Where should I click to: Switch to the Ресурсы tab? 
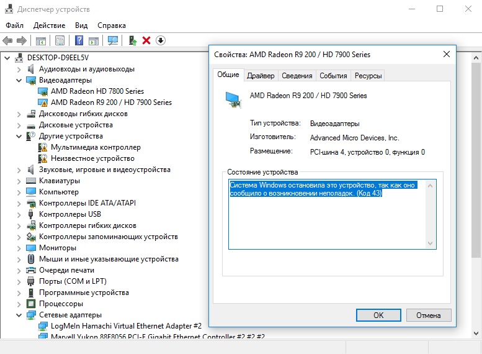[x=368, y=76]
